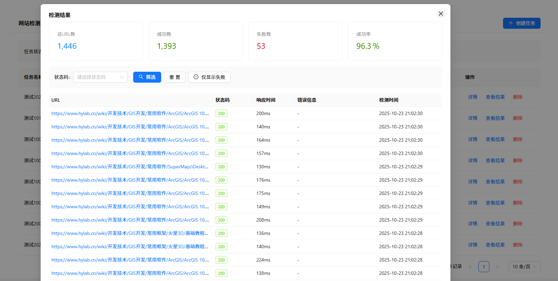
Task: Click the chevron arrow in 状态码 select
Action: 122,77
